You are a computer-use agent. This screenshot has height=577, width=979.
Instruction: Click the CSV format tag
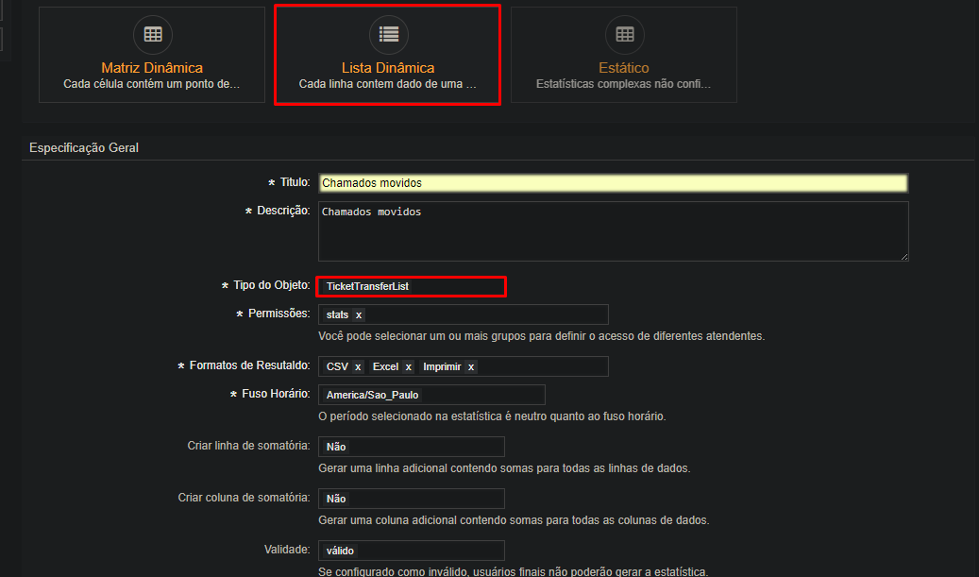coord(337,366)
